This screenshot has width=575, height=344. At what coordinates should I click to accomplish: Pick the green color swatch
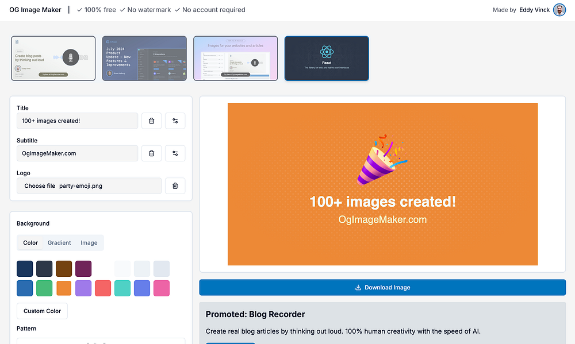point(44,288)
